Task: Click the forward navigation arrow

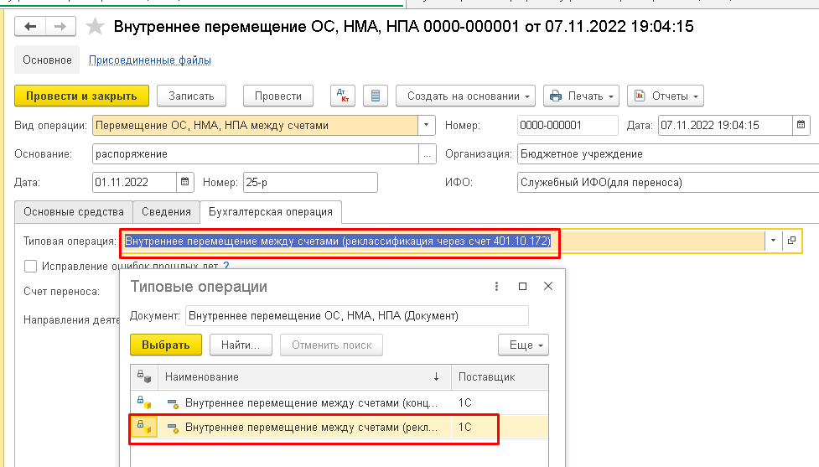Action: point(60,27)
